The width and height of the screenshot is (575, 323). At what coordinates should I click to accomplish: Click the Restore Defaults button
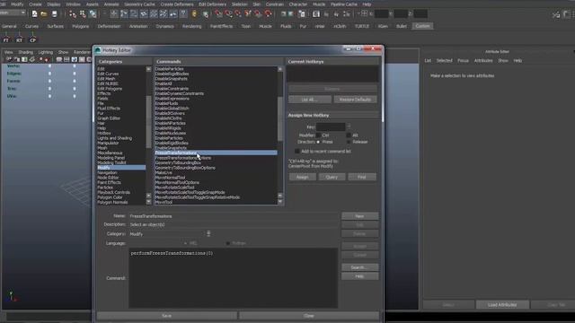pyautogui.click(x=356, y=100)
